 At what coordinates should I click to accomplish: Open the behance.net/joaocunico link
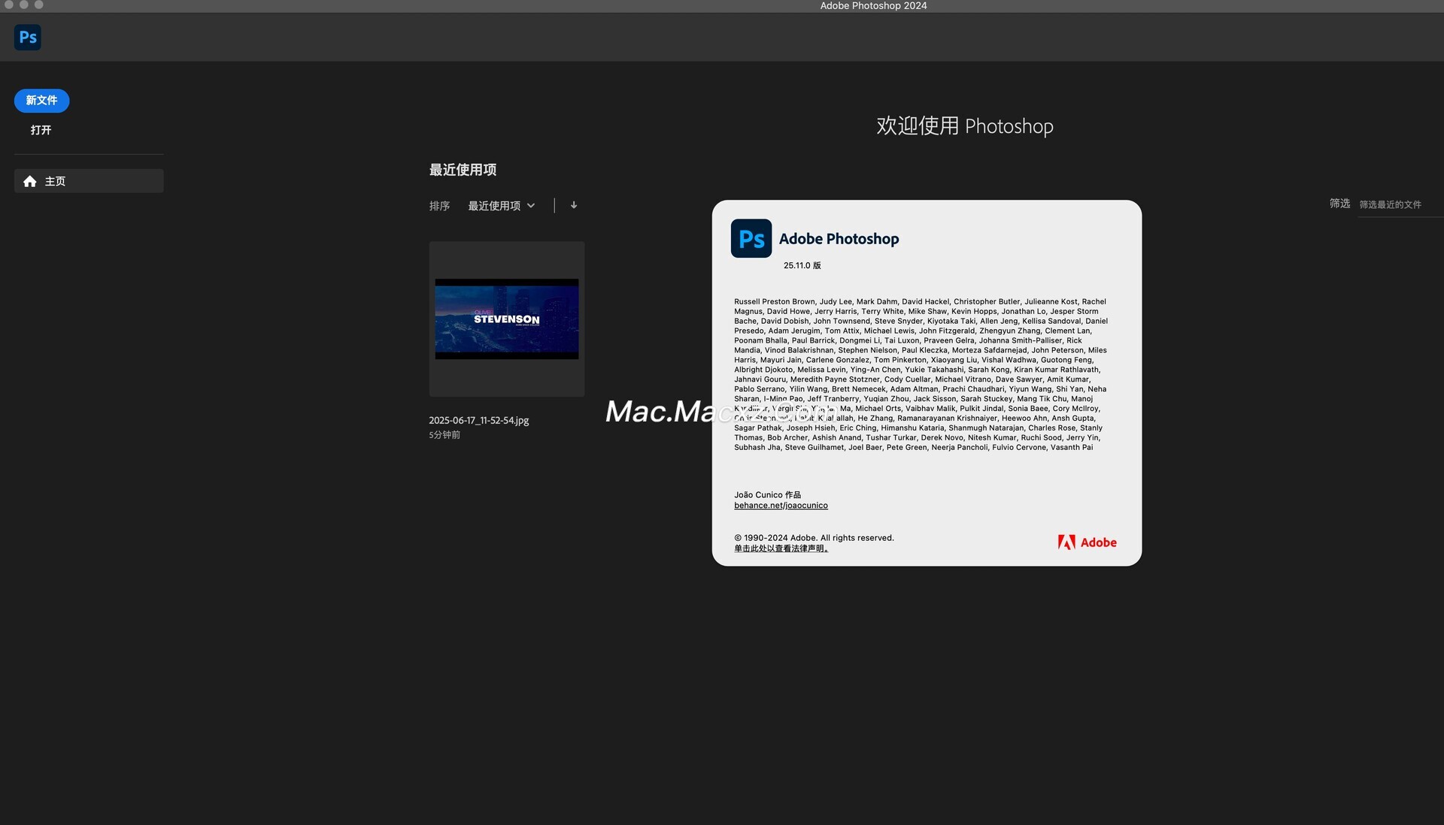(x=781, y=506)
